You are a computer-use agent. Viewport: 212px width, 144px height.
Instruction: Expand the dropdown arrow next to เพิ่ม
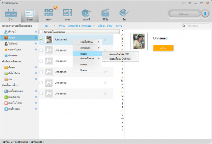(x=54, y=26)
